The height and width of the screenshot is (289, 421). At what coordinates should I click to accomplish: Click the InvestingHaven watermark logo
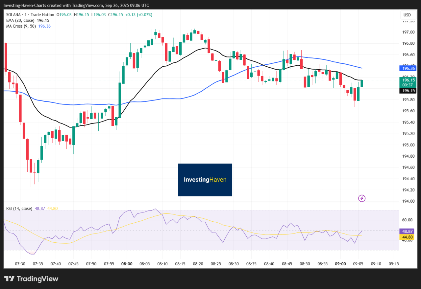pyautogui.click(x=205, y=180)
